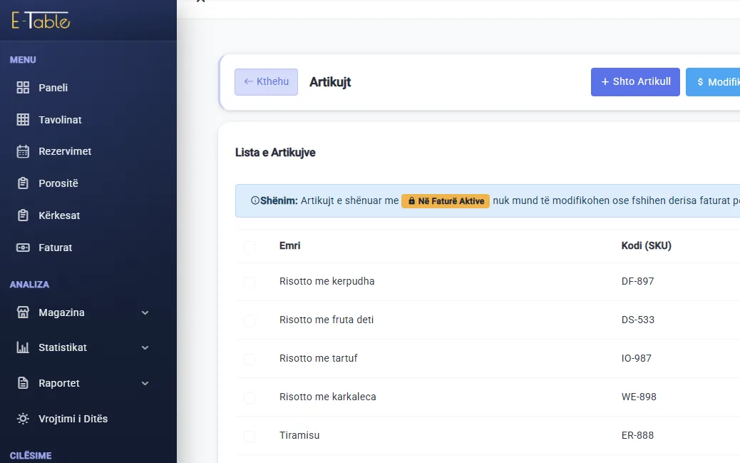
Task: Toggle the select-all checkbox beside Emri
Action: pyautogui.click(x=250, y=246)
